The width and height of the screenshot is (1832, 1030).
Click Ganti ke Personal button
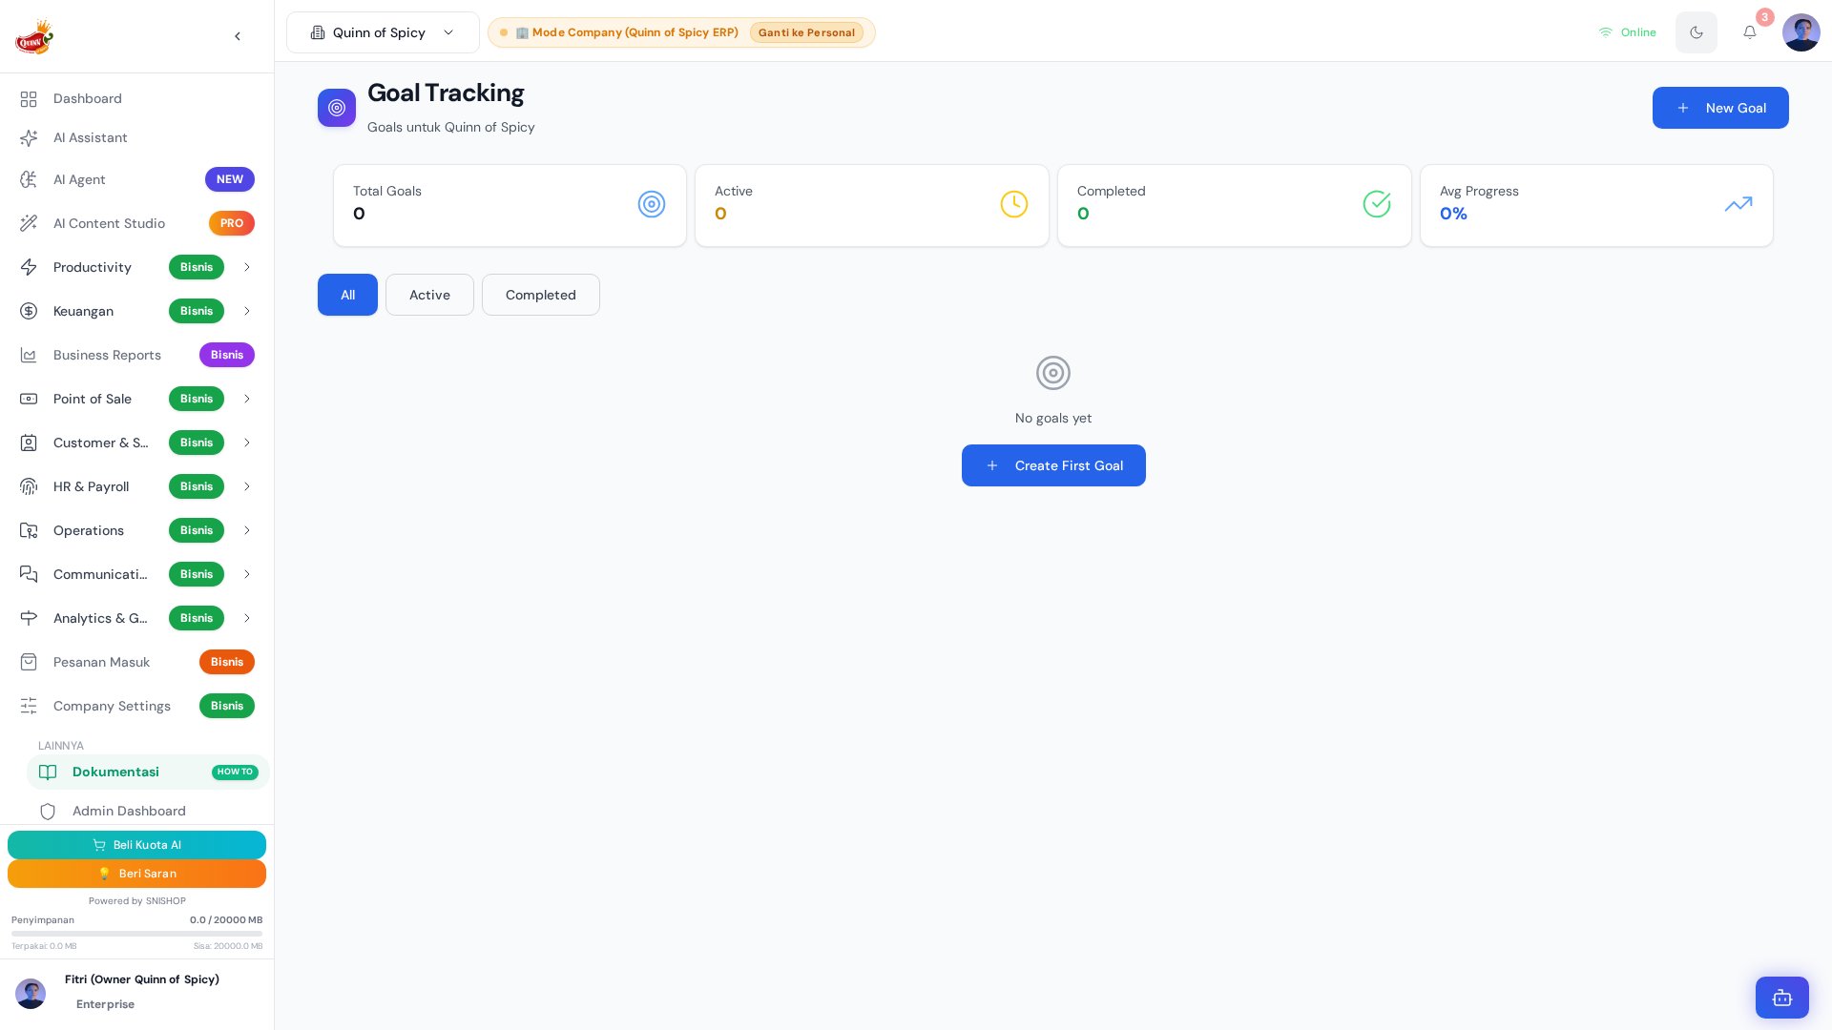806,32
